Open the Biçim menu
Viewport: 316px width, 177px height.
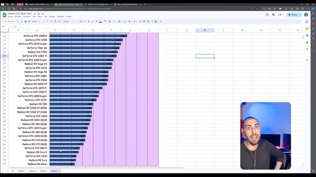coord(40,17)
